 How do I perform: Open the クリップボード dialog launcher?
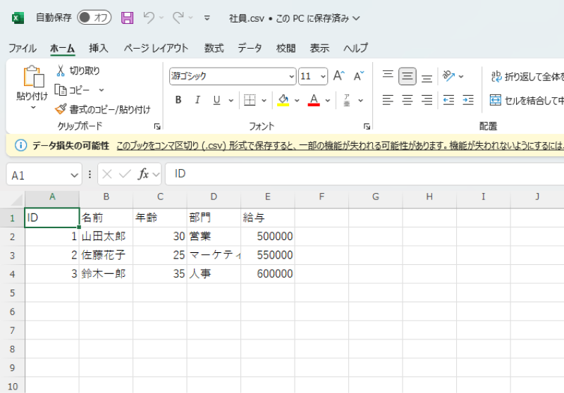[157, 126]
